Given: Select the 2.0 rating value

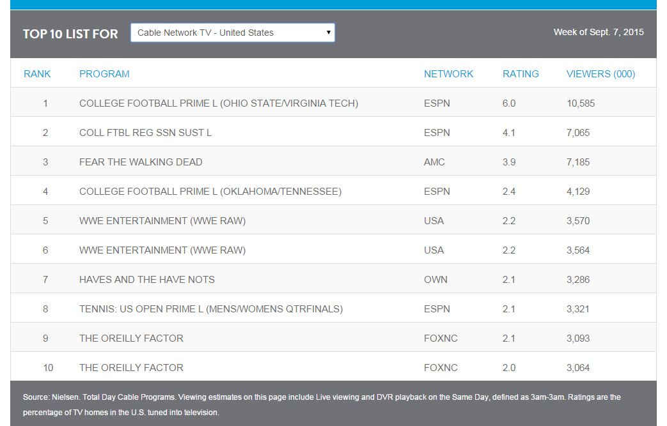Looking at the screenshot, I should pos(509,367).
